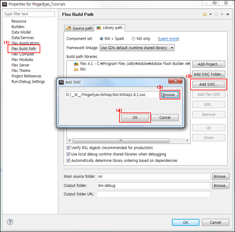Image resolution: width=235 pixels, height=232 pixels.
Task: Click the Output folder URL field
Action: 153,194
